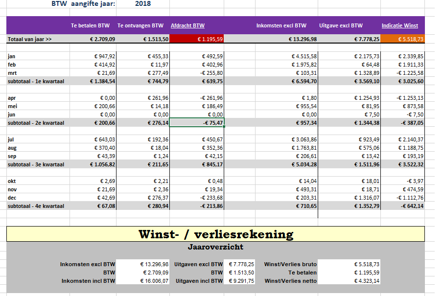Screen dimensions: 444x296
Task: Click the 'subtotaal - 2e kwartaal' label
Action: pos(36,123)
